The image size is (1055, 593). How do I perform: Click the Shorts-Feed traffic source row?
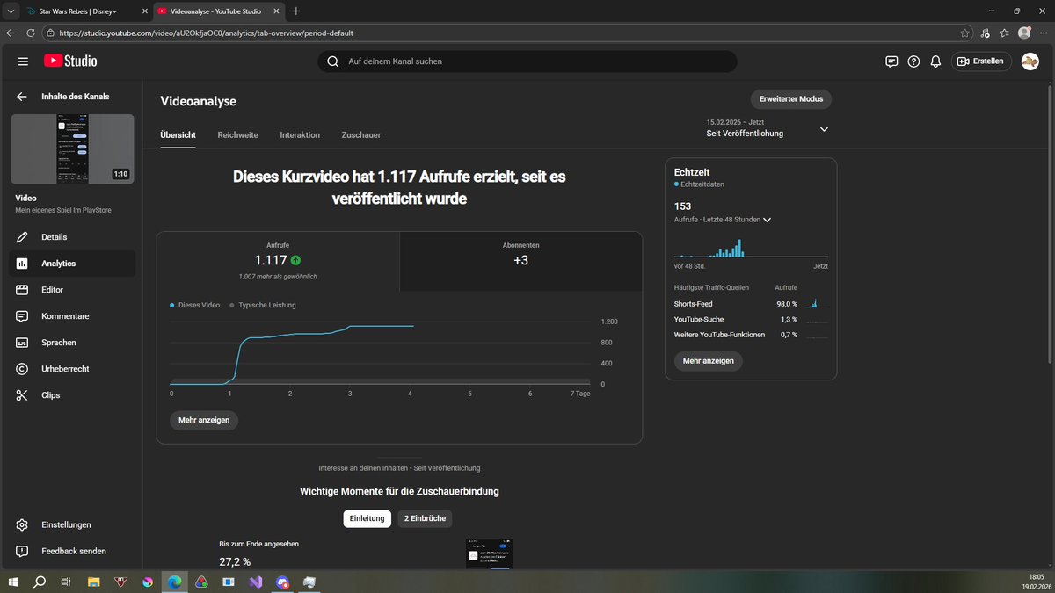tap(751, 304)
